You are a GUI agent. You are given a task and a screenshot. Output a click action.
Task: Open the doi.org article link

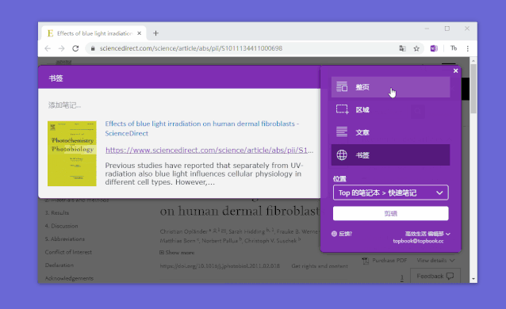click(220, 266)
